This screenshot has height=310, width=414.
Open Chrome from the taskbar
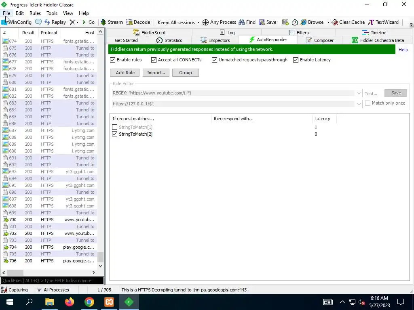coord(89,302)
